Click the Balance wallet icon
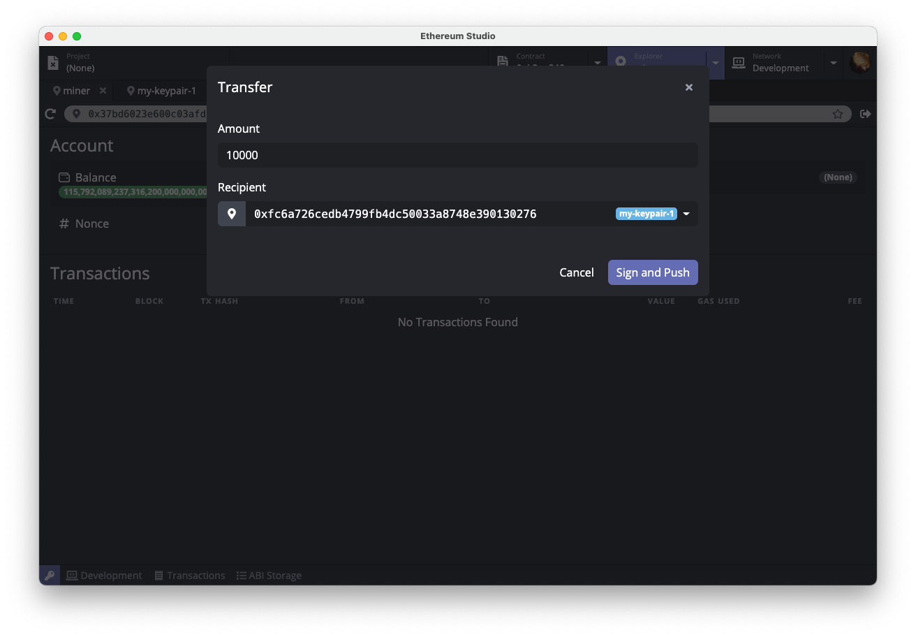 pos(64,177)
